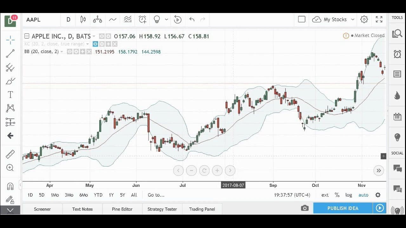
Task: Toggle percentage price scale
Action: pos(337,195)
